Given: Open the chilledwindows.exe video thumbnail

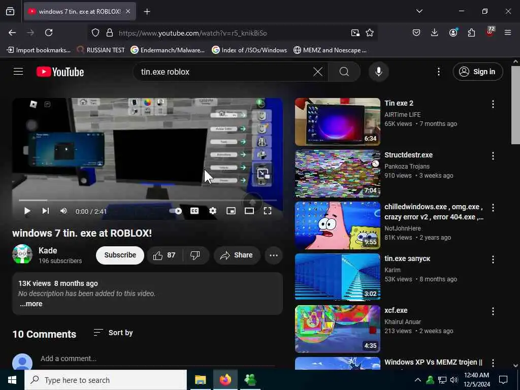Looking at the screenshot, I should tap(338, 225).
